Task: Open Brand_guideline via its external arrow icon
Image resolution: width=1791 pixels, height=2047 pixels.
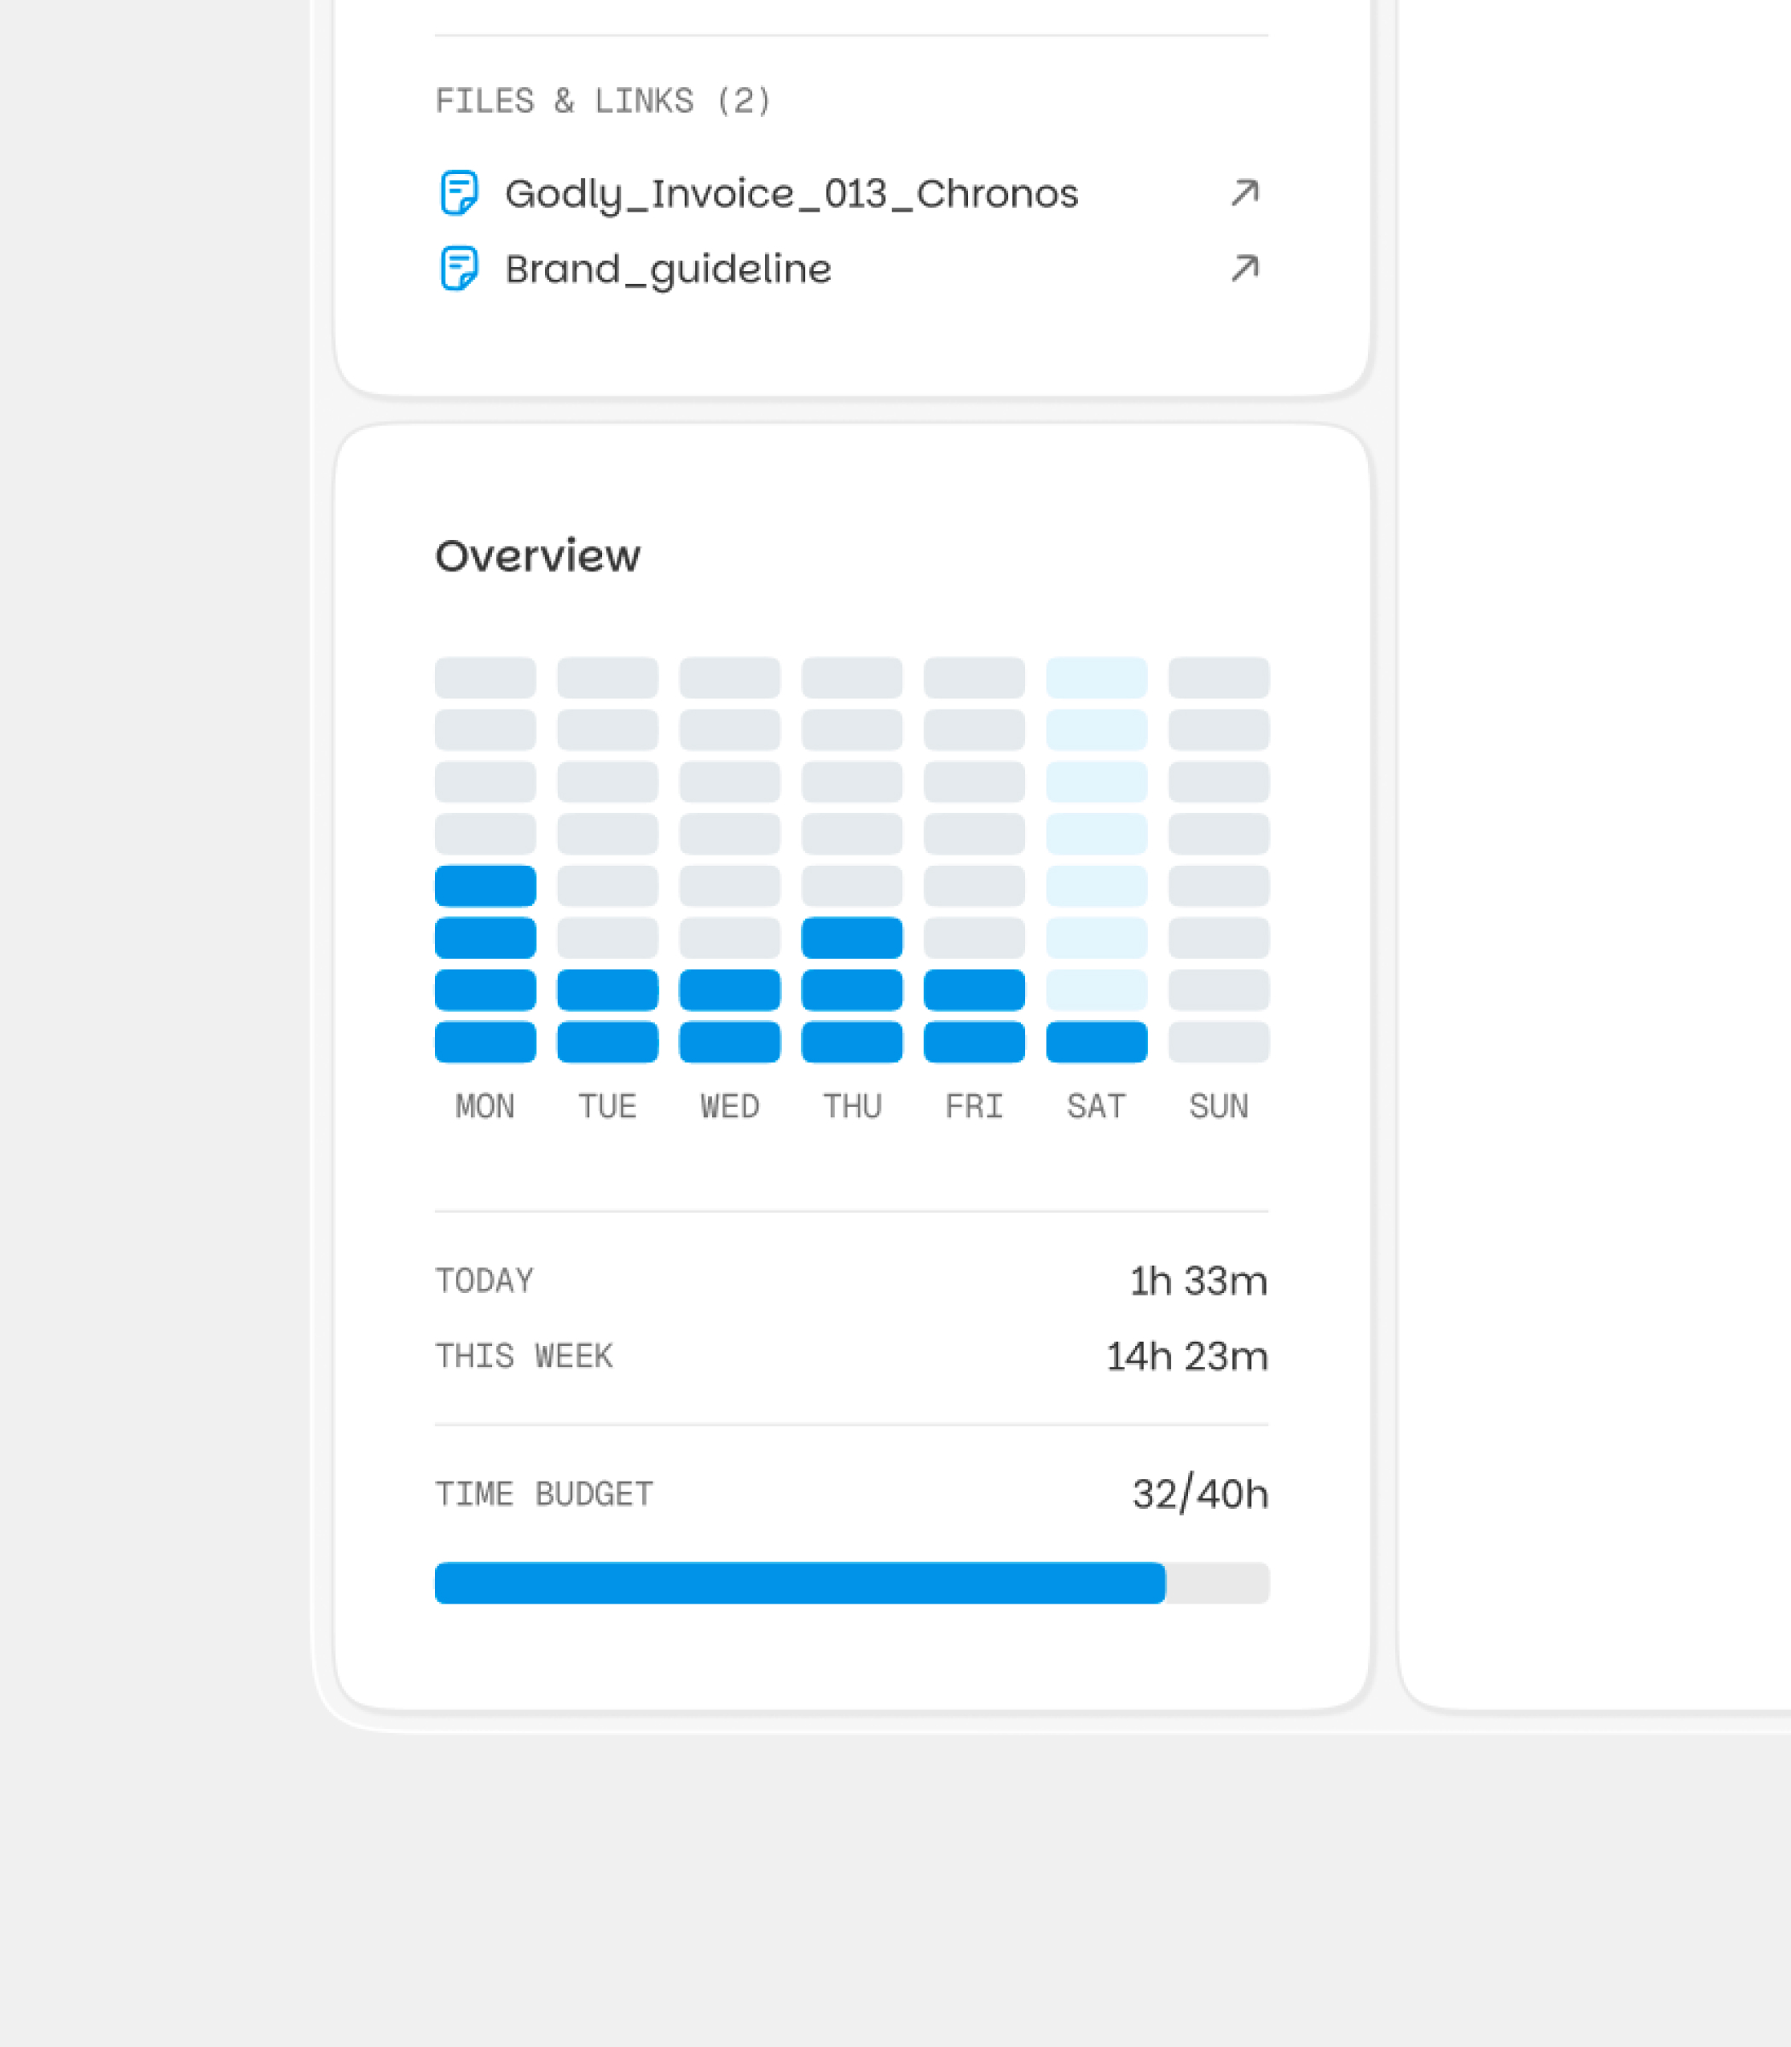Action: (x=1244, y=269)
